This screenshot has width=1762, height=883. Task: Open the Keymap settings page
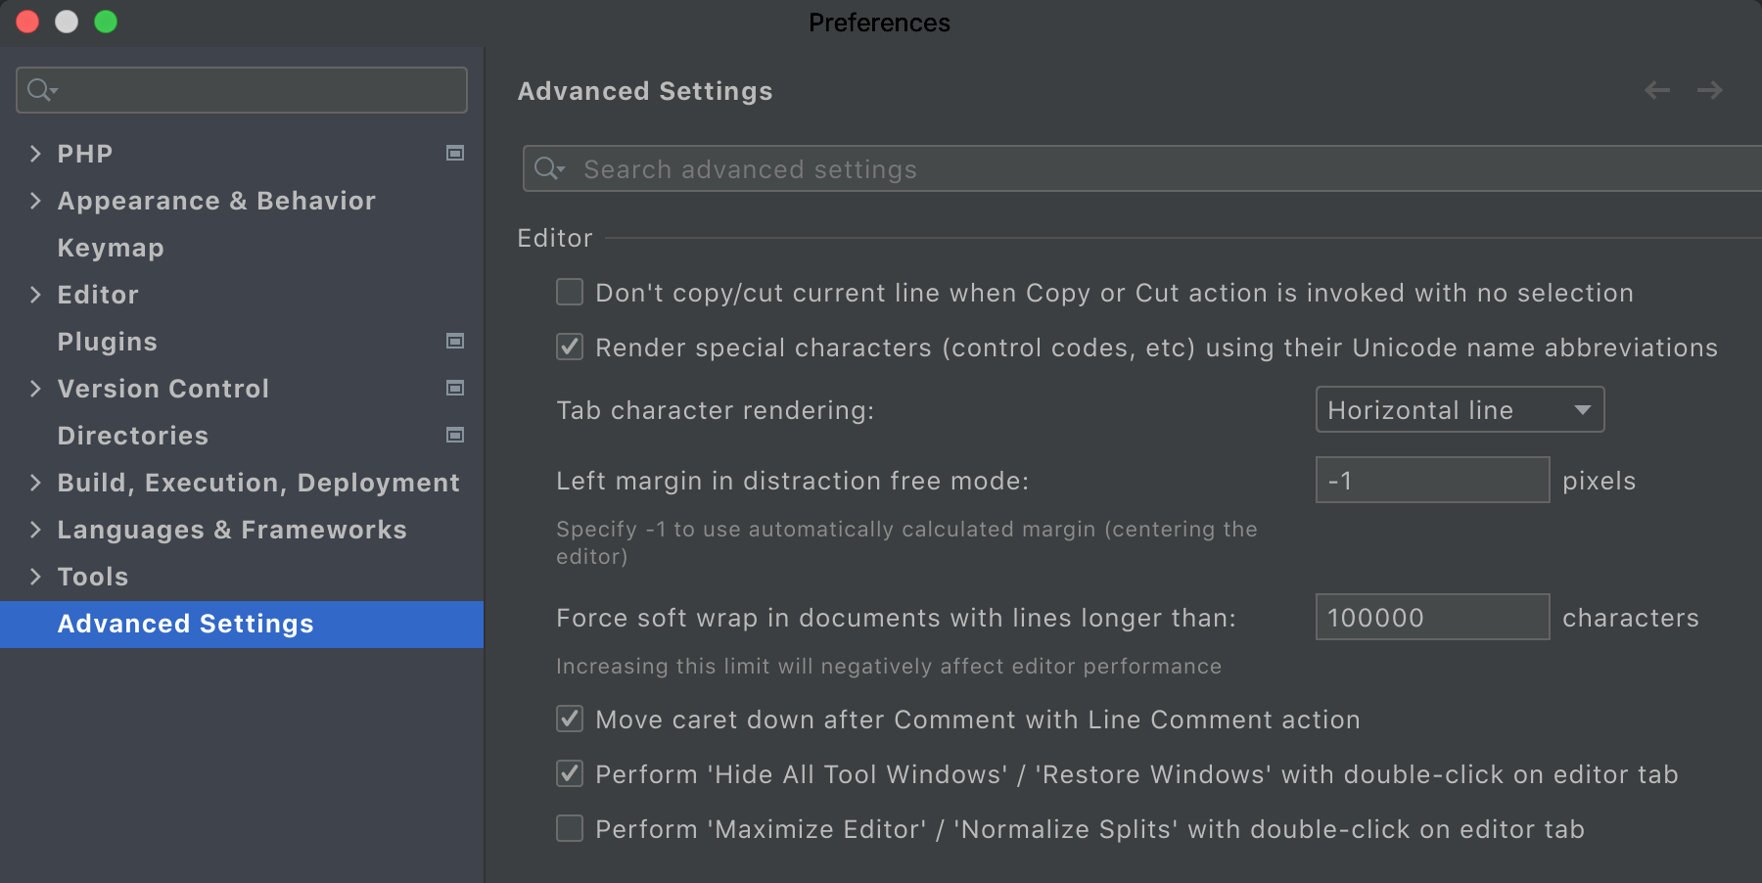[x=111, y=248]
